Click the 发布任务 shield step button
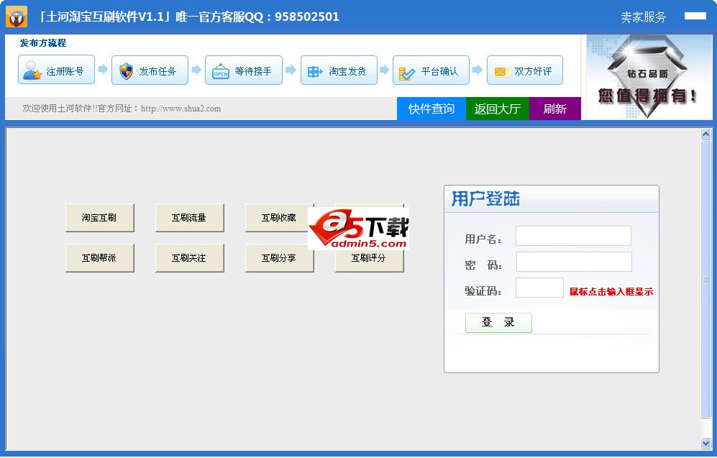This screenshot has width=717, height=458. coord(150,70)
